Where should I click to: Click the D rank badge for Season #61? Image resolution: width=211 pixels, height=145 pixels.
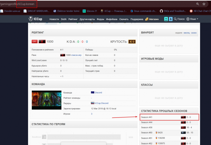click(183, 138)
